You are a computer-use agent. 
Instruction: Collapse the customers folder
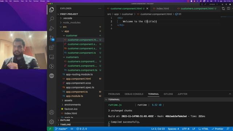(x=80, y=57)
